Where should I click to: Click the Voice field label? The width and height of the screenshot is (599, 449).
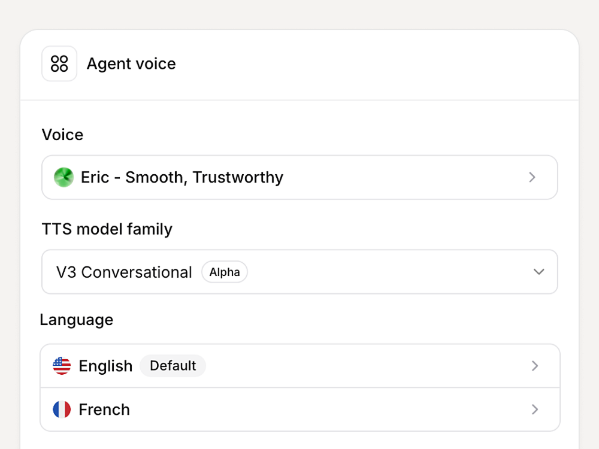click(62, 135)
